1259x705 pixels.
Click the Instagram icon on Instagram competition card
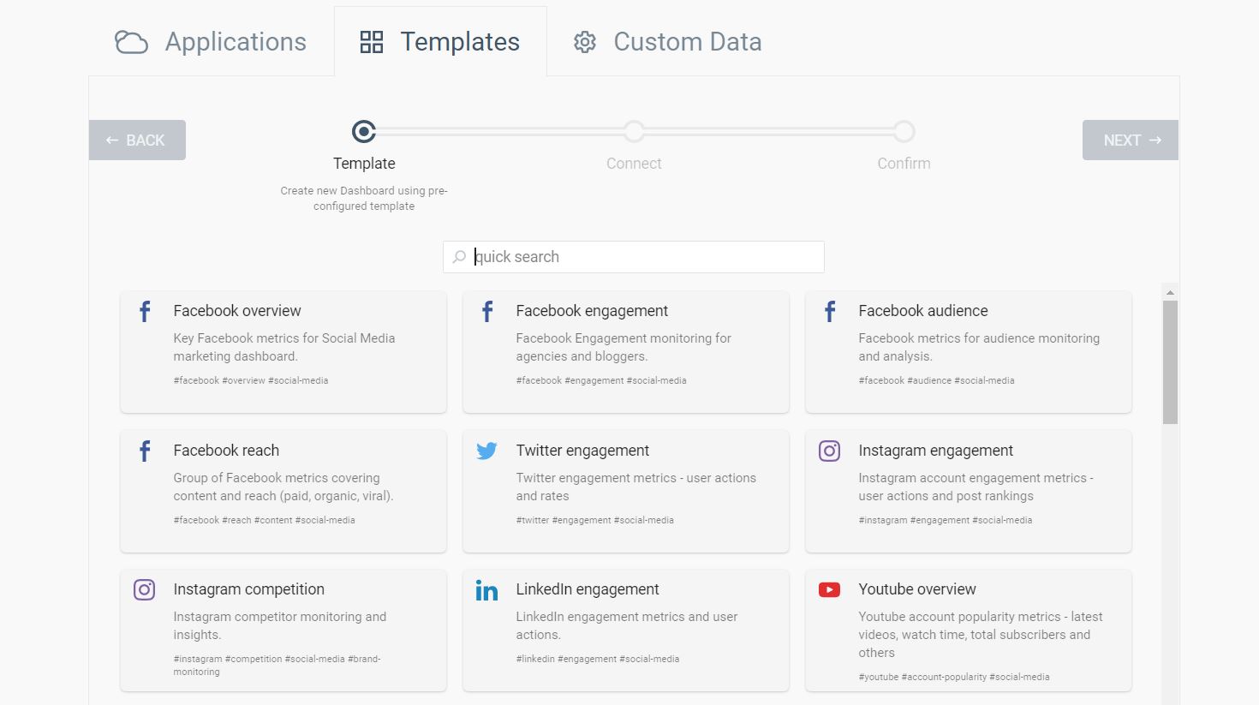click(144, 589)
